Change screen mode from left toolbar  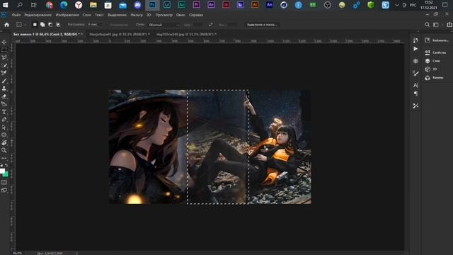coord(4,190)
